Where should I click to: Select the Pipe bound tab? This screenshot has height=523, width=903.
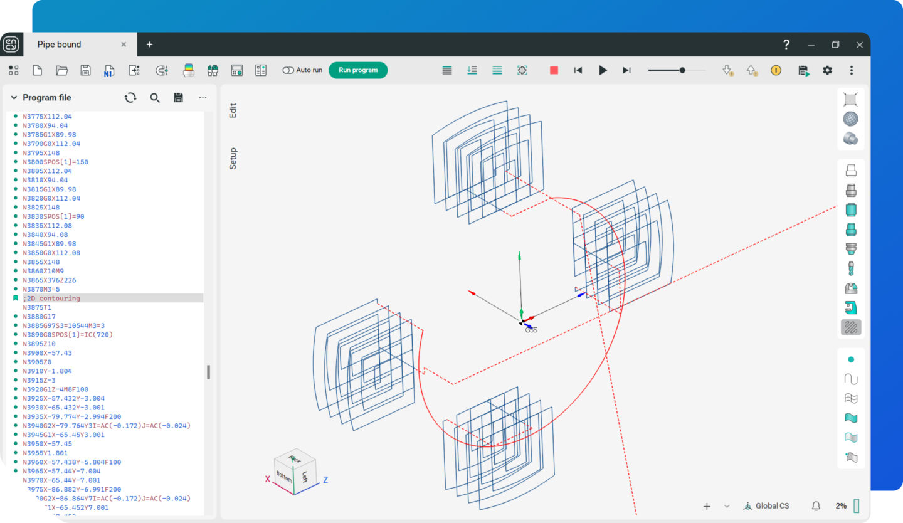tap(59, 44)
